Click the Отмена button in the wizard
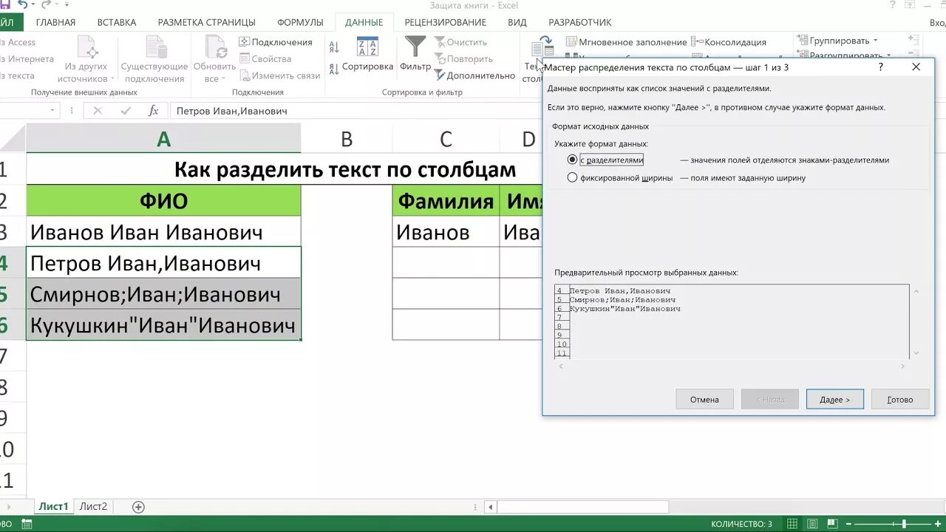Screen dimensions: 946x532 704,399
